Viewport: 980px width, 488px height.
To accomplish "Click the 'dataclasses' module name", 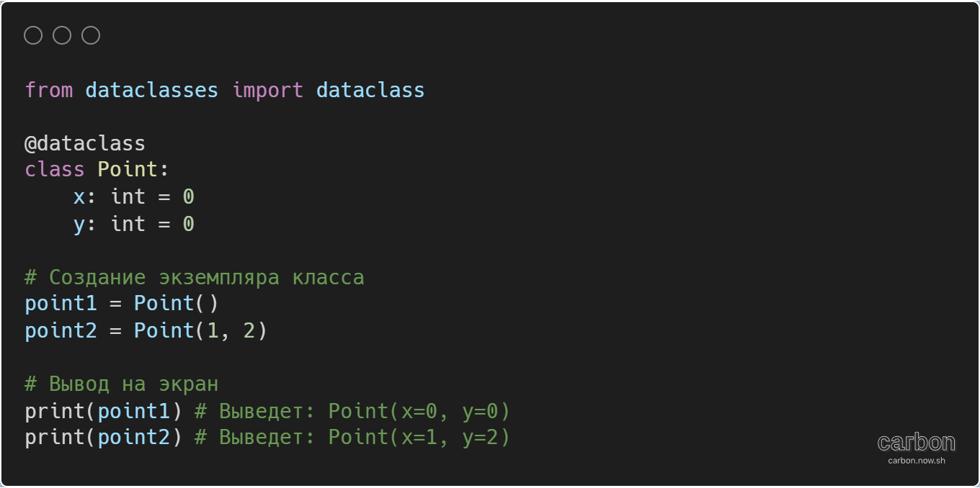I will [151, 90].
